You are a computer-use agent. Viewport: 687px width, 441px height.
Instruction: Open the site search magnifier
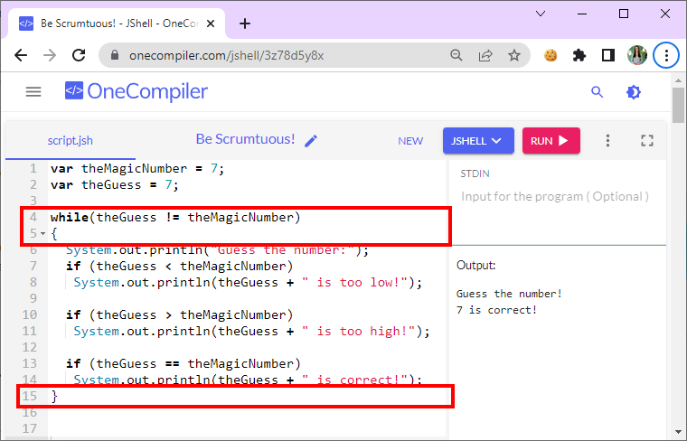click(597, 91)
